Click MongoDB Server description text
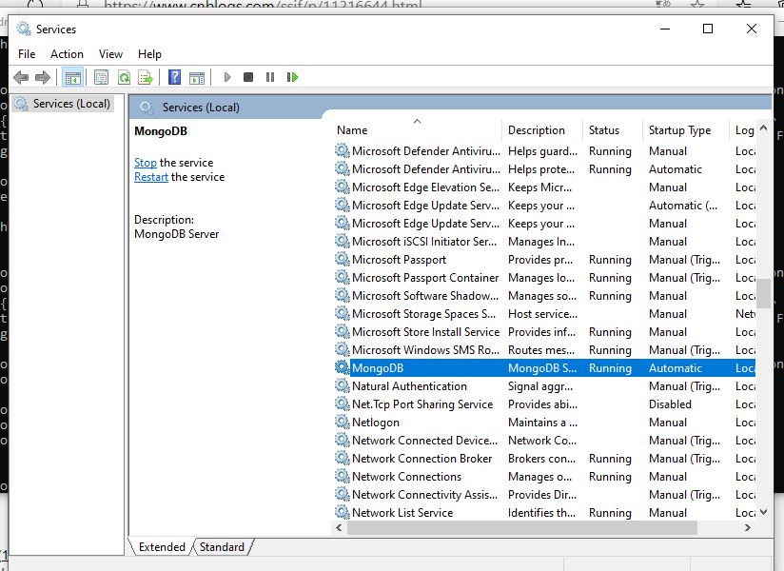The image size is (784, 571). 177,234
